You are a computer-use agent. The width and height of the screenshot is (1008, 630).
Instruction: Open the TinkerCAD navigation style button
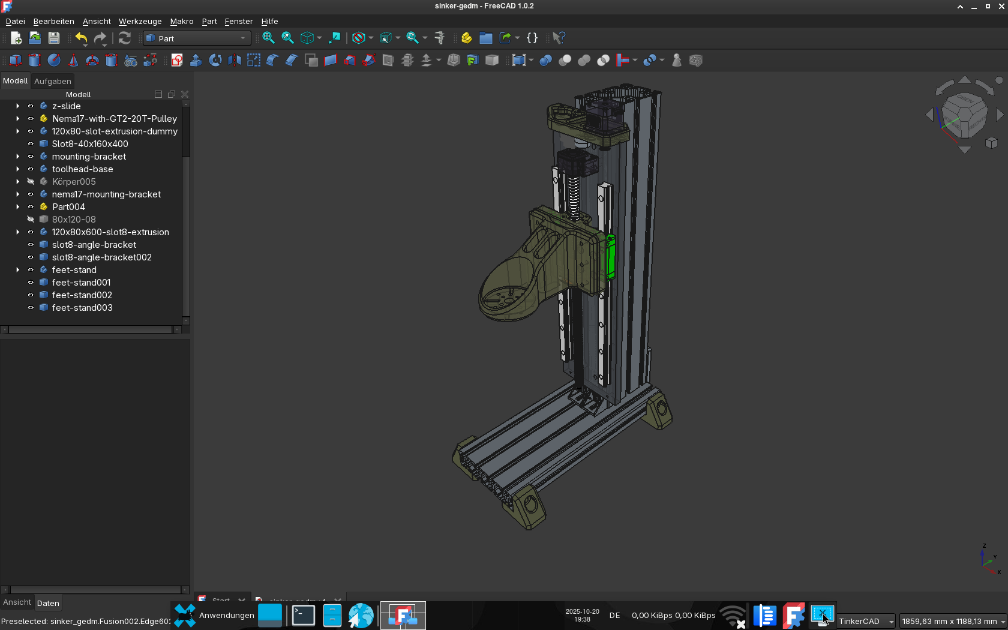[x=866, y=622]
